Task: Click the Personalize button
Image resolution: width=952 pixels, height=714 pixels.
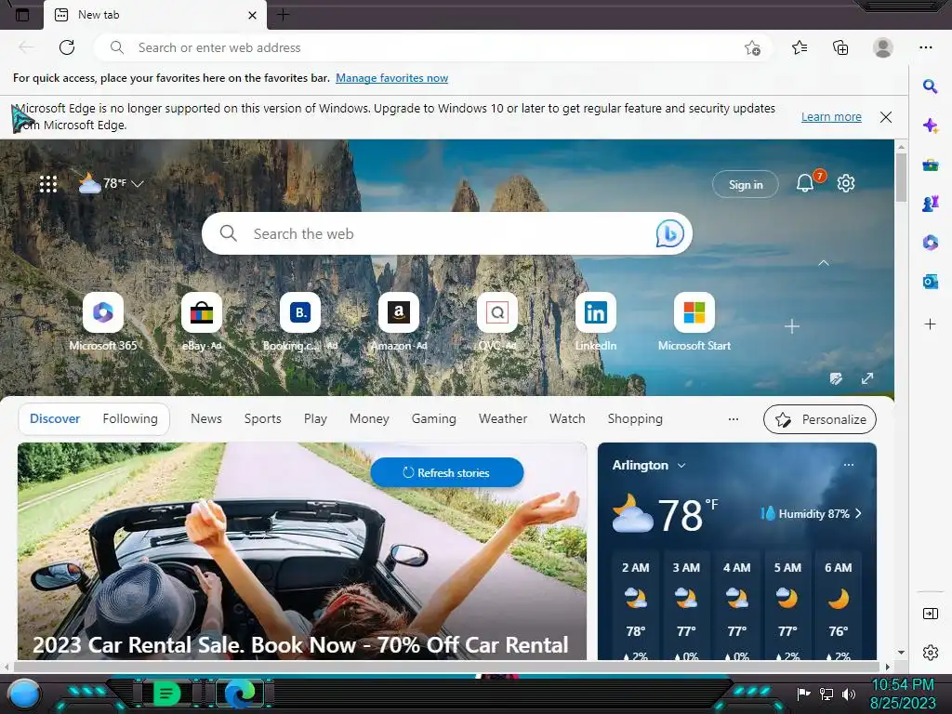Action: pyautogui.click(x=820, y=419)
